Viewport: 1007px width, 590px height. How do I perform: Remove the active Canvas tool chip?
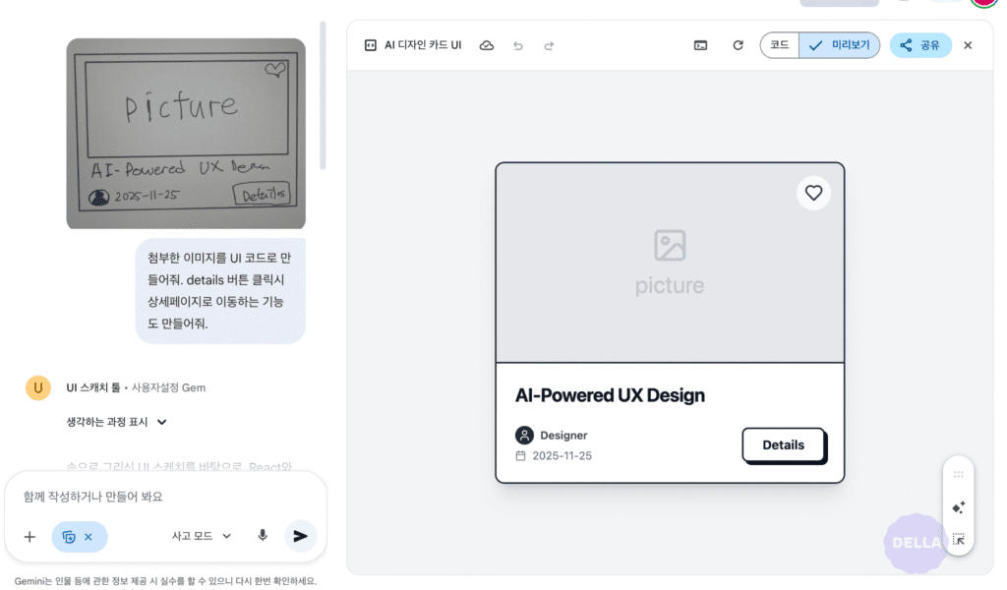point(88,537)
